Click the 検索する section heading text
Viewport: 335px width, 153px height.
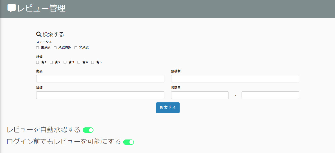pos(53,34)
